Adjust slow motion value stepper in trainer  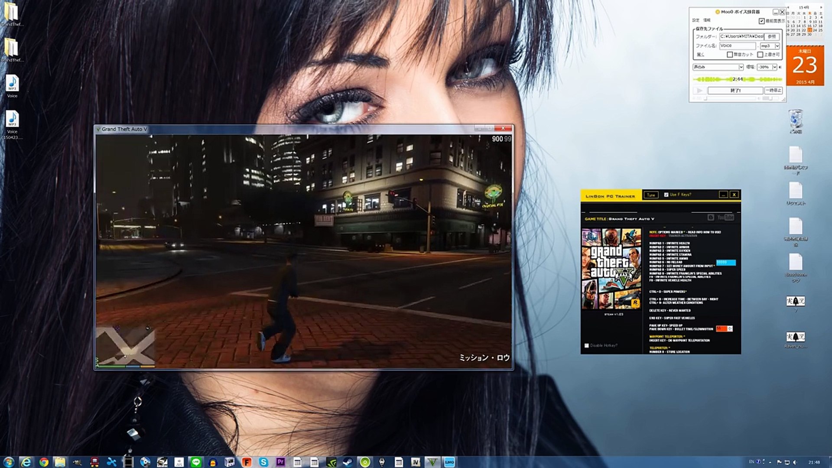pyautogui.click(x=730, y=328)
